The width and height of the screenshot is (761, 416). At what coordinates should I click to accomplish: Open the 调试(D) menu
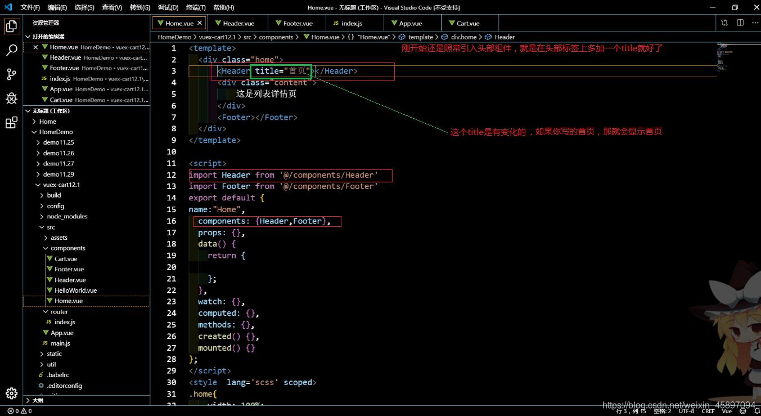point(168,7)
